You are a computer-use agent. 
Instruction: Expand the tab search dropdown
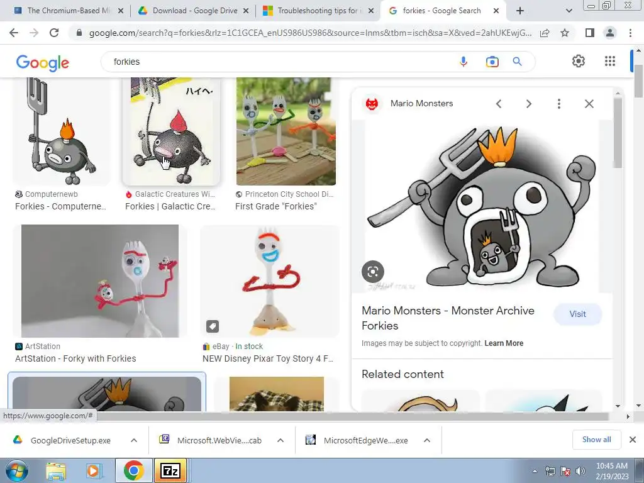coord(569,11)
